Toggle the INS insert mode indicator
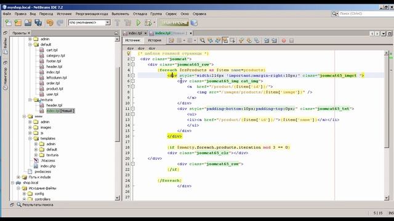 click(391, 213)
